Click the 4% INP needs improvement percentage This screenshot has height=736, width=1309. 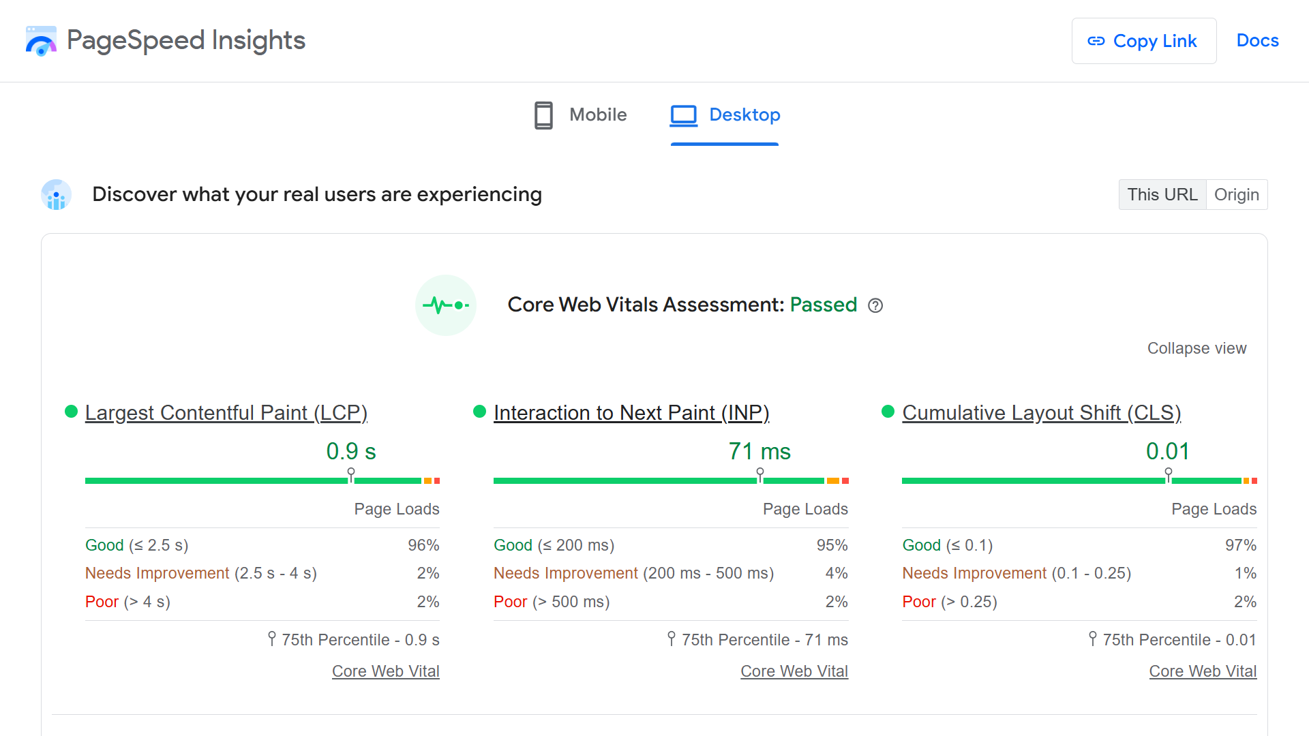[x=837, y=573]
